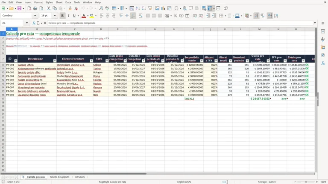This screenshot has width=328, height=184.
Task: Toggle Wrap Text button
Action: point(141,16)
